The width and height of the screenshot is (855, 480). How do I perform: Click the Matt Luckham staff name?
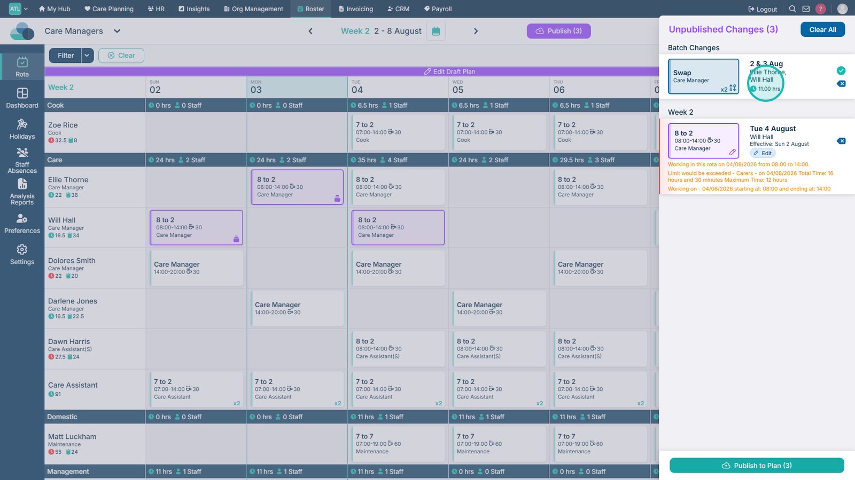(x=72, y=437)
